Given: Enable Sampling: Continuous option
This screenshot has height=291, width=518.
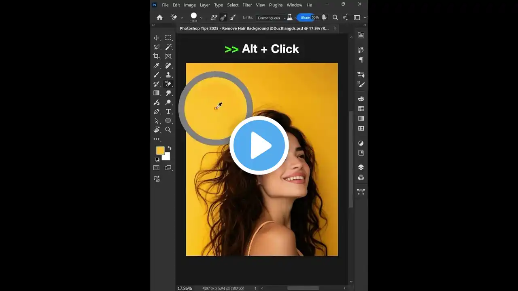Looking at the screenshot, I should pos(214,17).
